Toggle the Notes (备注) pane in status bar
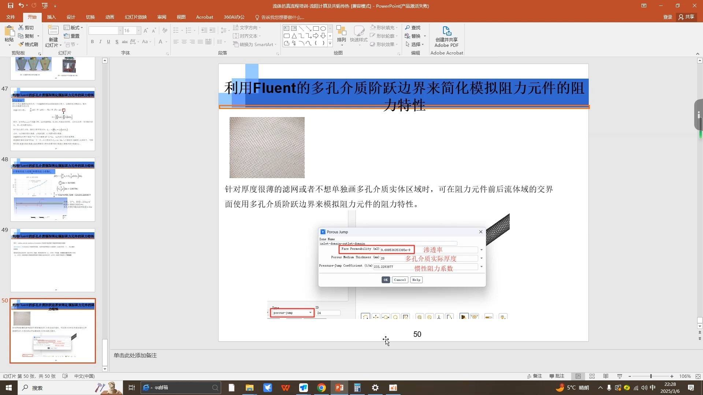This screenshot has width=703, height=395. 535,376
